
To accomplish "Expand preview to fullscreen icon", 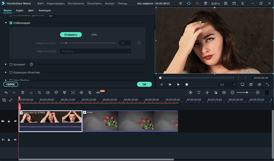I will [267, 85].
